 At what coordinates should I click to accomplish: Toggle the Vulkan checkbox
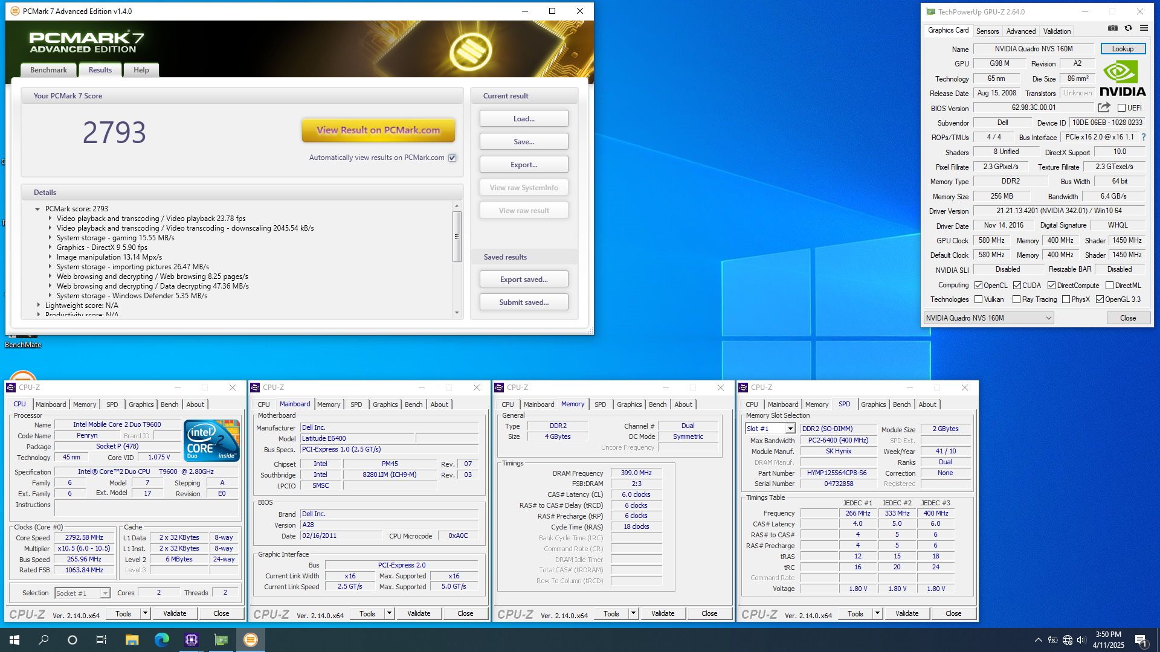pyautogui.click(x=978, y=299)
